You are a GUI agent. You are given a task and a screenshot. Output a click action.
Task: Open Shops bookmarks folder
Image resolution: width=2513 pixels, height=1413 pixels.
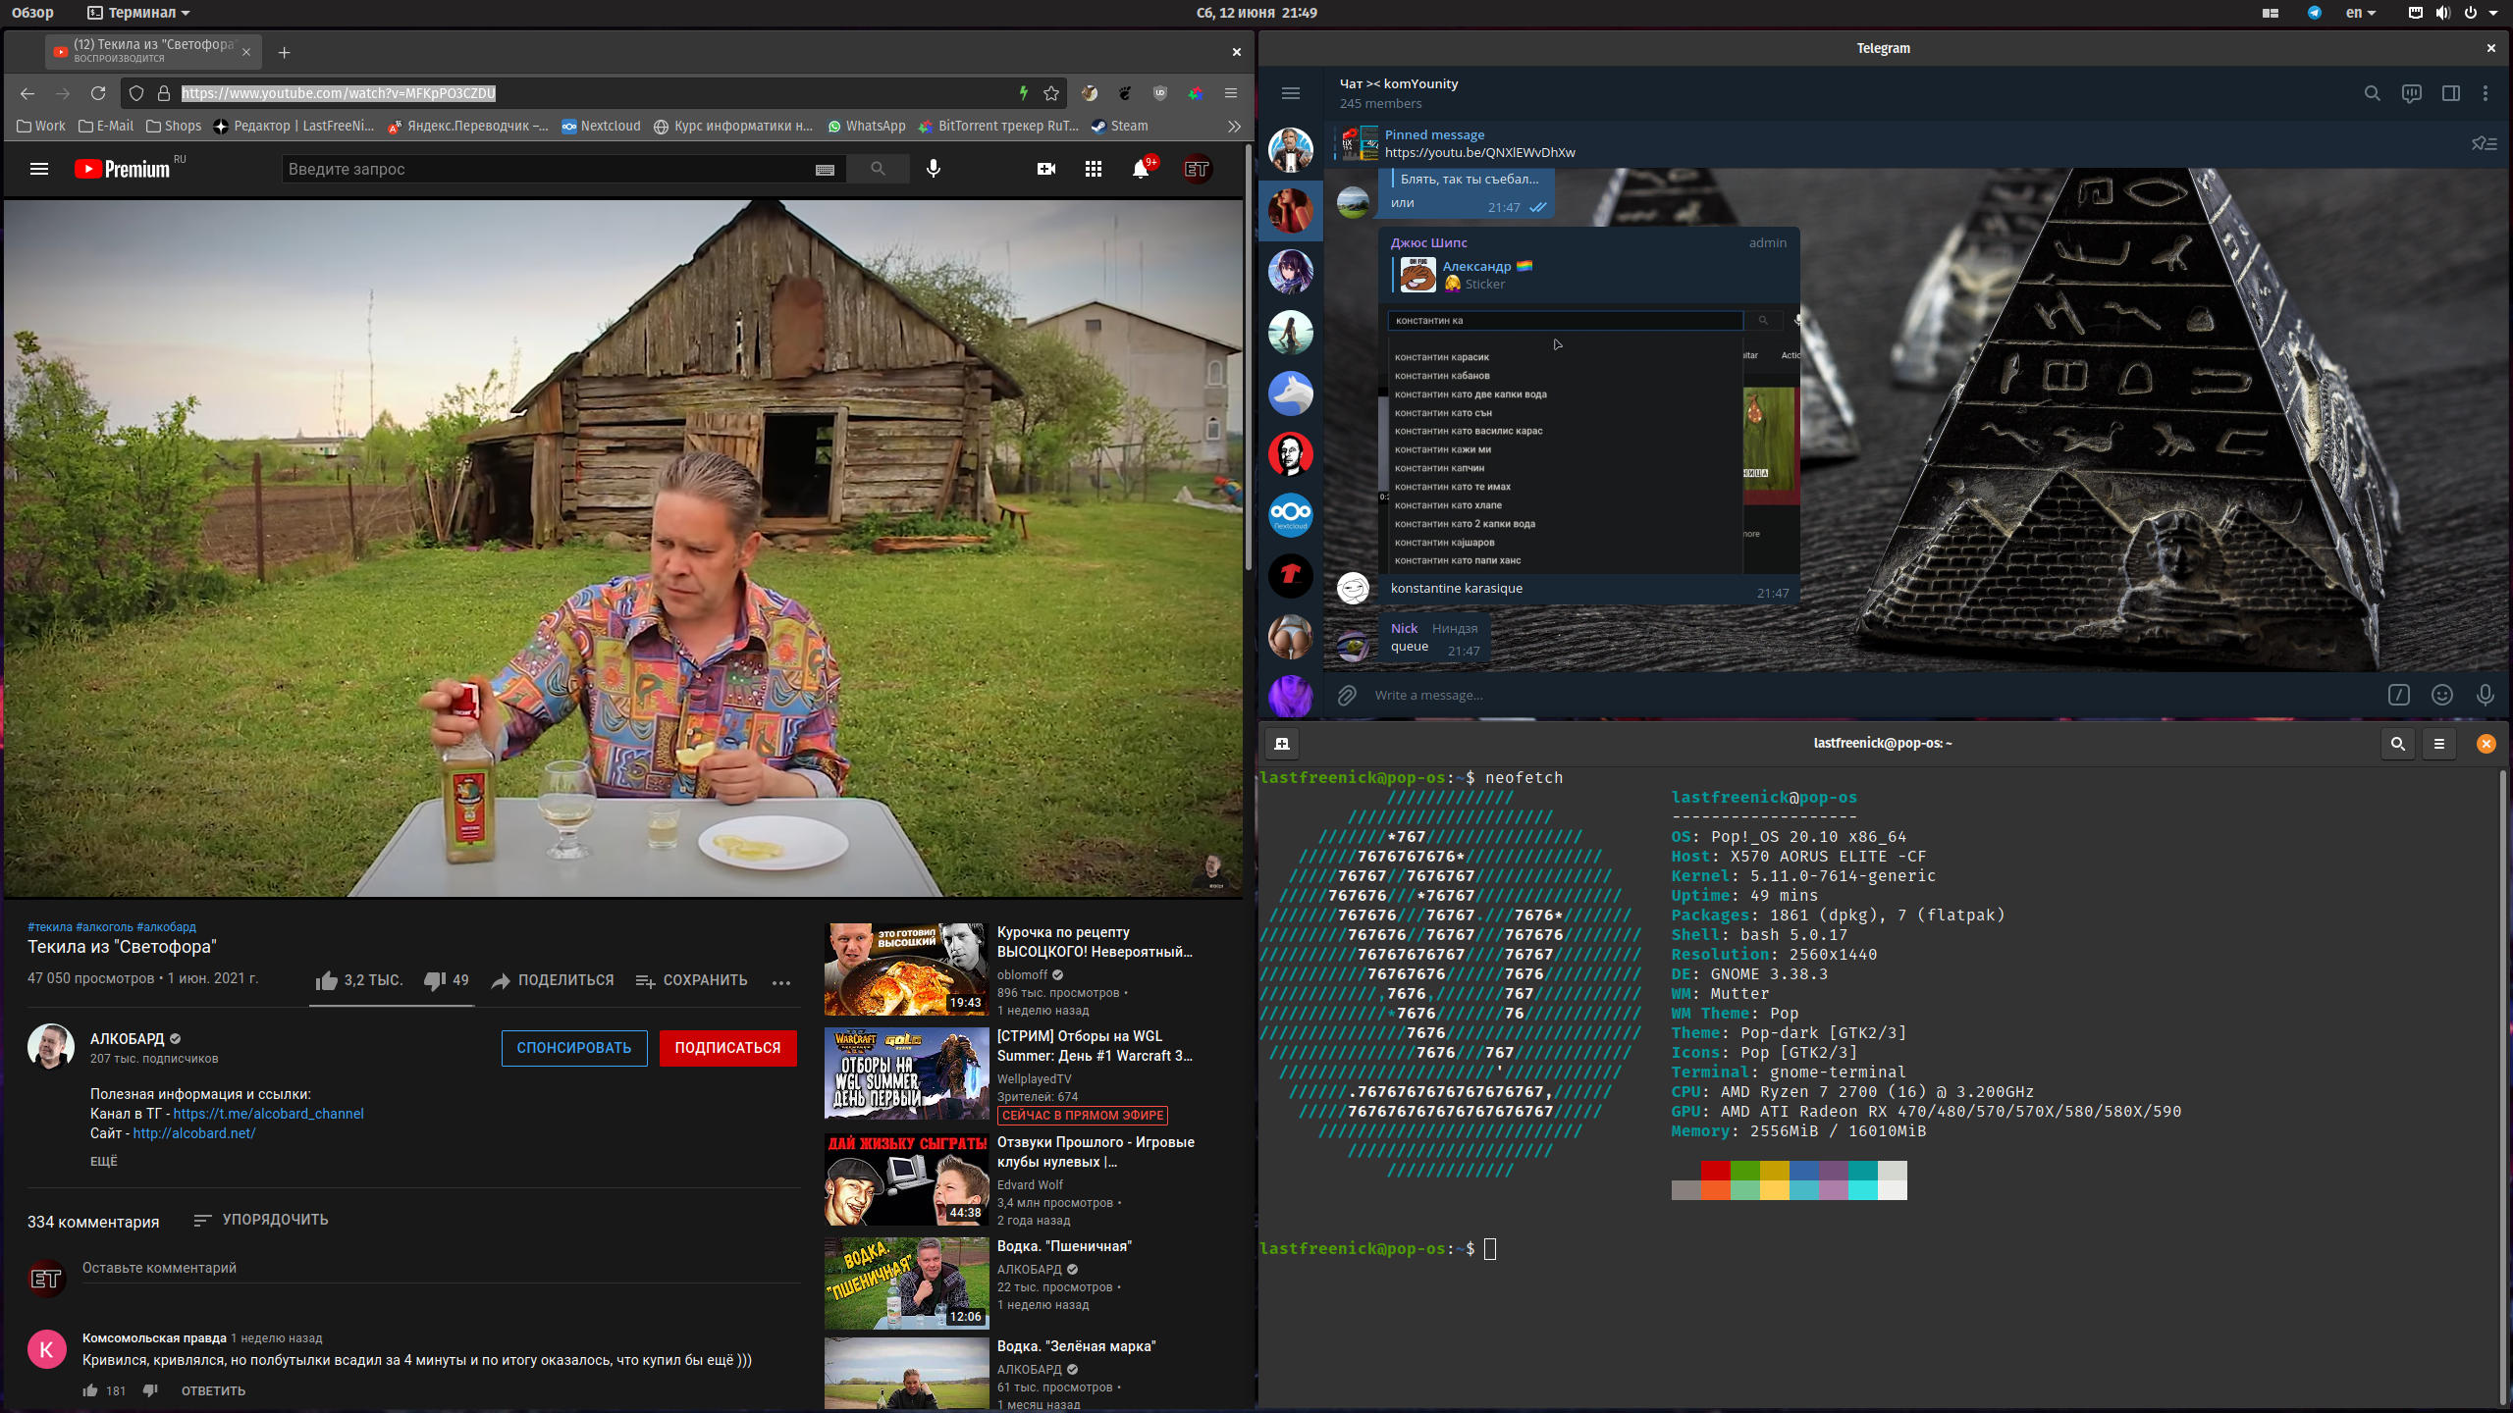174,126
